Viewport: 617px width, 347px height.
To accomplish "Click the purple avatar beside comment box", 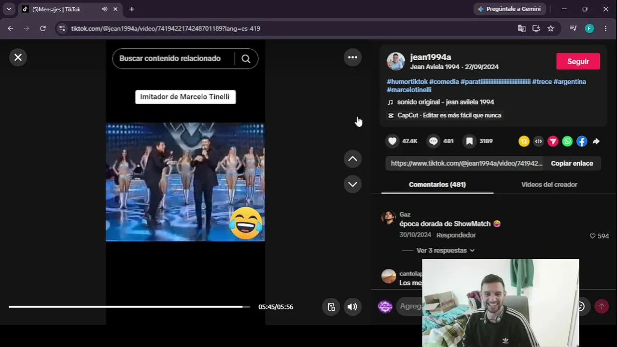I will coord(385,307).
